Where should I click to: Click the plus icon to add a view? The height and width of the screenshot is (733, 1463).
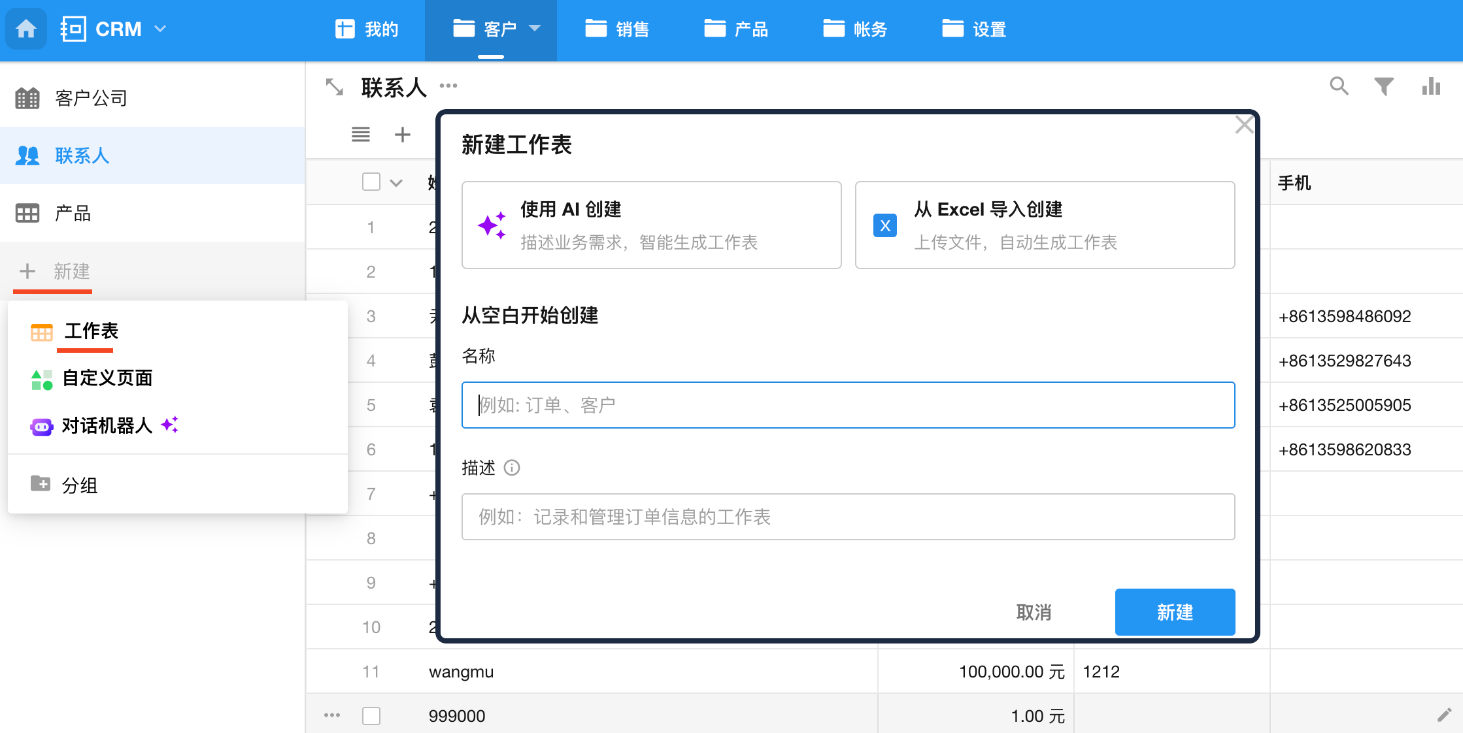[x=403, y=135]
